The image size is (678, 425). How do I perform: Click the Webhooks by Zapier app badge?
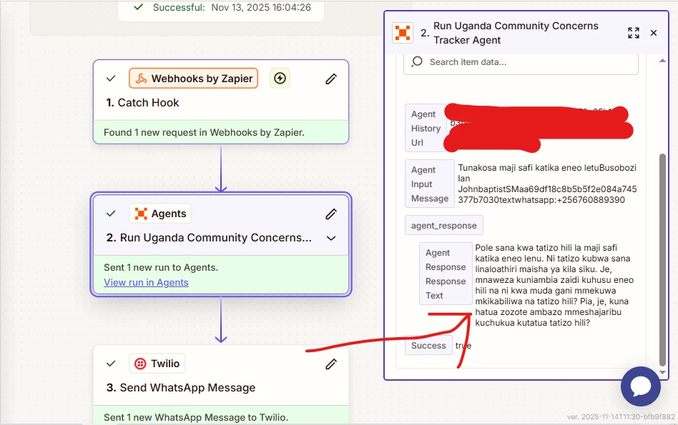[x=193, y=78]
